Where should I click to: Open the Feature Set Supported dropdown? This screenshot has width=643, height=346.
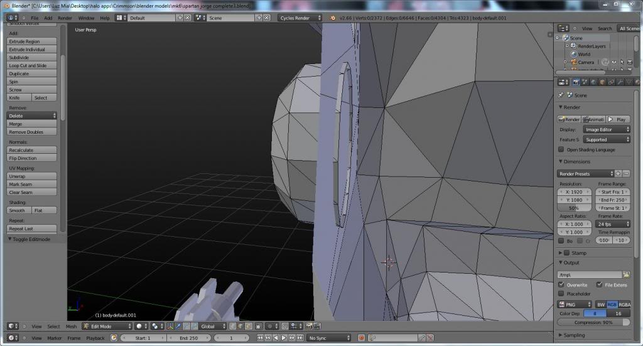click(606, 140)
